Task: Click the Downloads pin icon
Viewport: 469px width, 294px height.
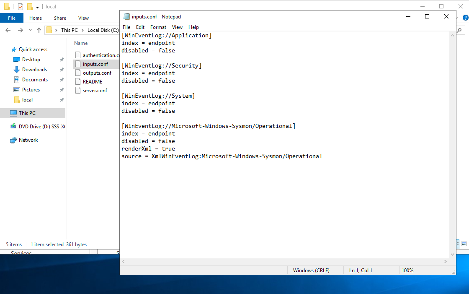Action: pos(62,70)
